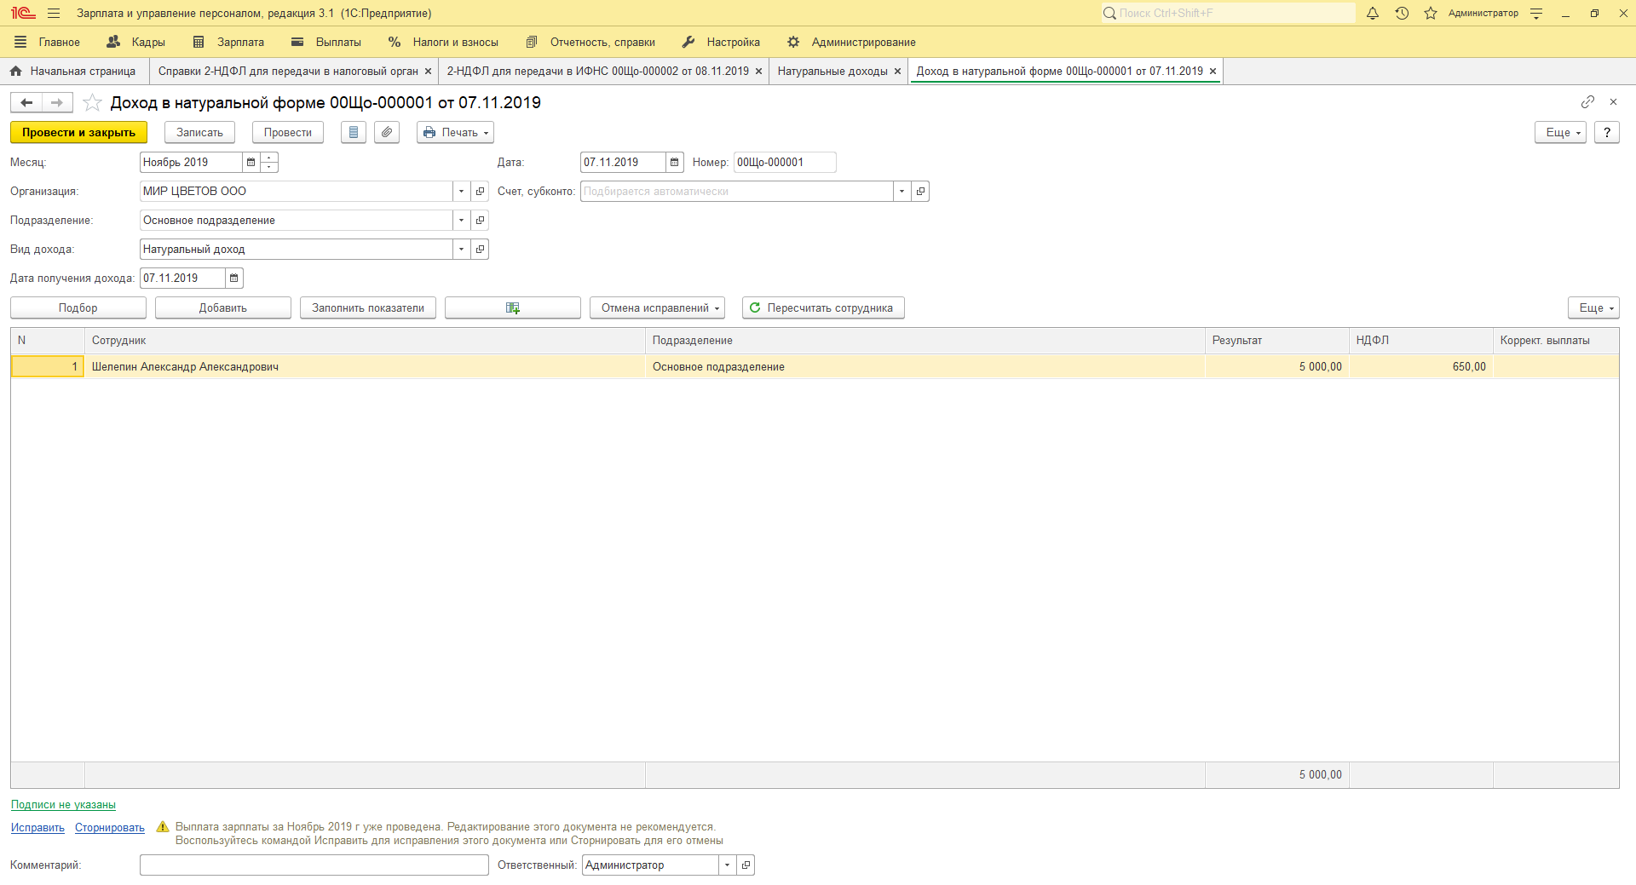This screenshot has width=1636, height=885.
Task: Click Сторнировать link
Action: (110, 827)
